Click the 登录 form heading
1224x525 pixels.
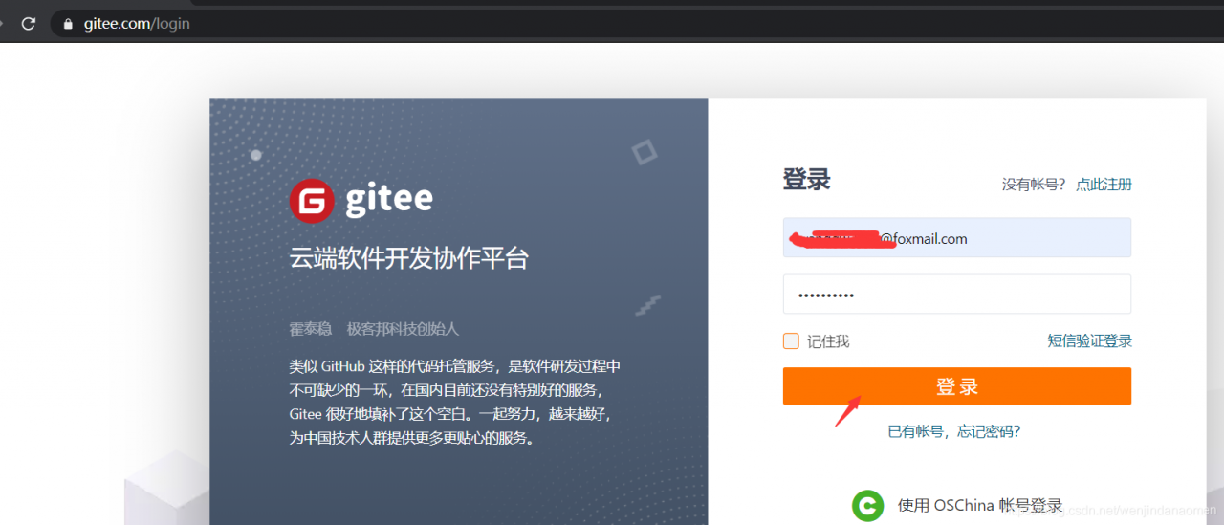(806, 179)
